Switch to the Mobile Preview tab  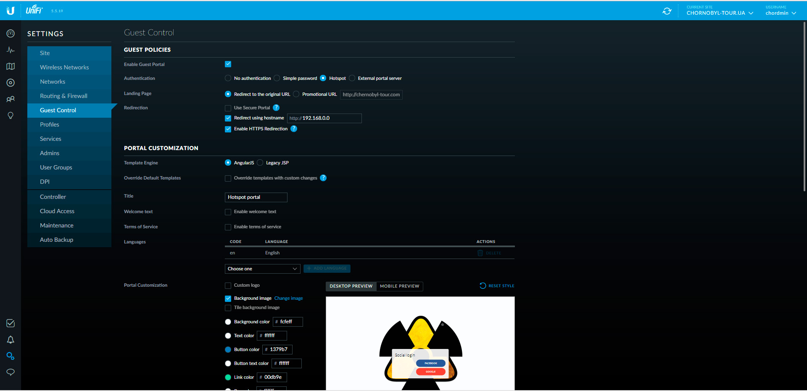(x=399, y=286)
